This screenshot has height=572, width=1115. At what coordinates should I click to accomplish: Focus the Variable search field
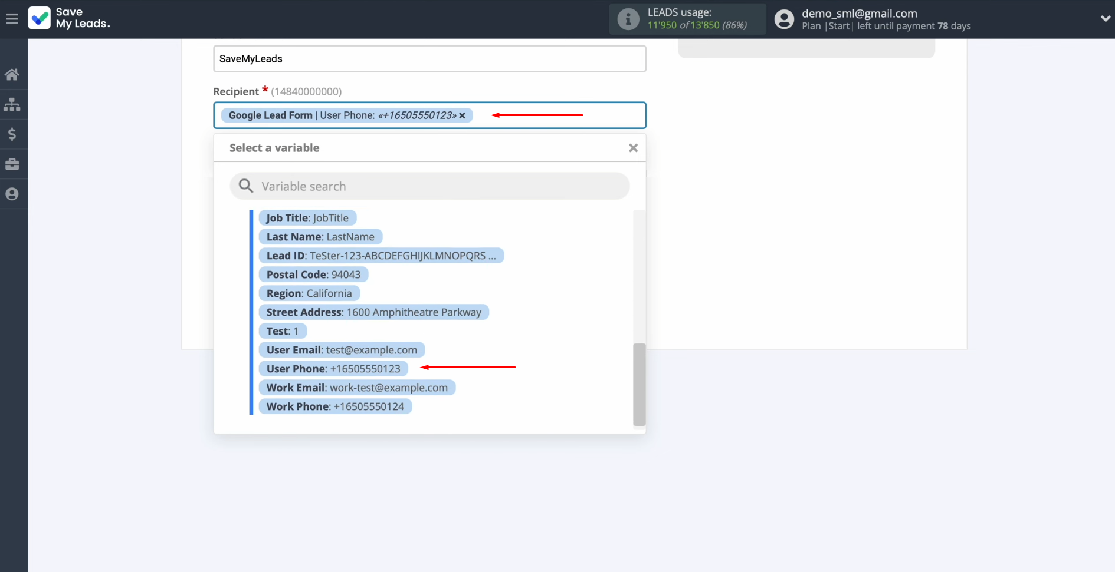(429, 186)
